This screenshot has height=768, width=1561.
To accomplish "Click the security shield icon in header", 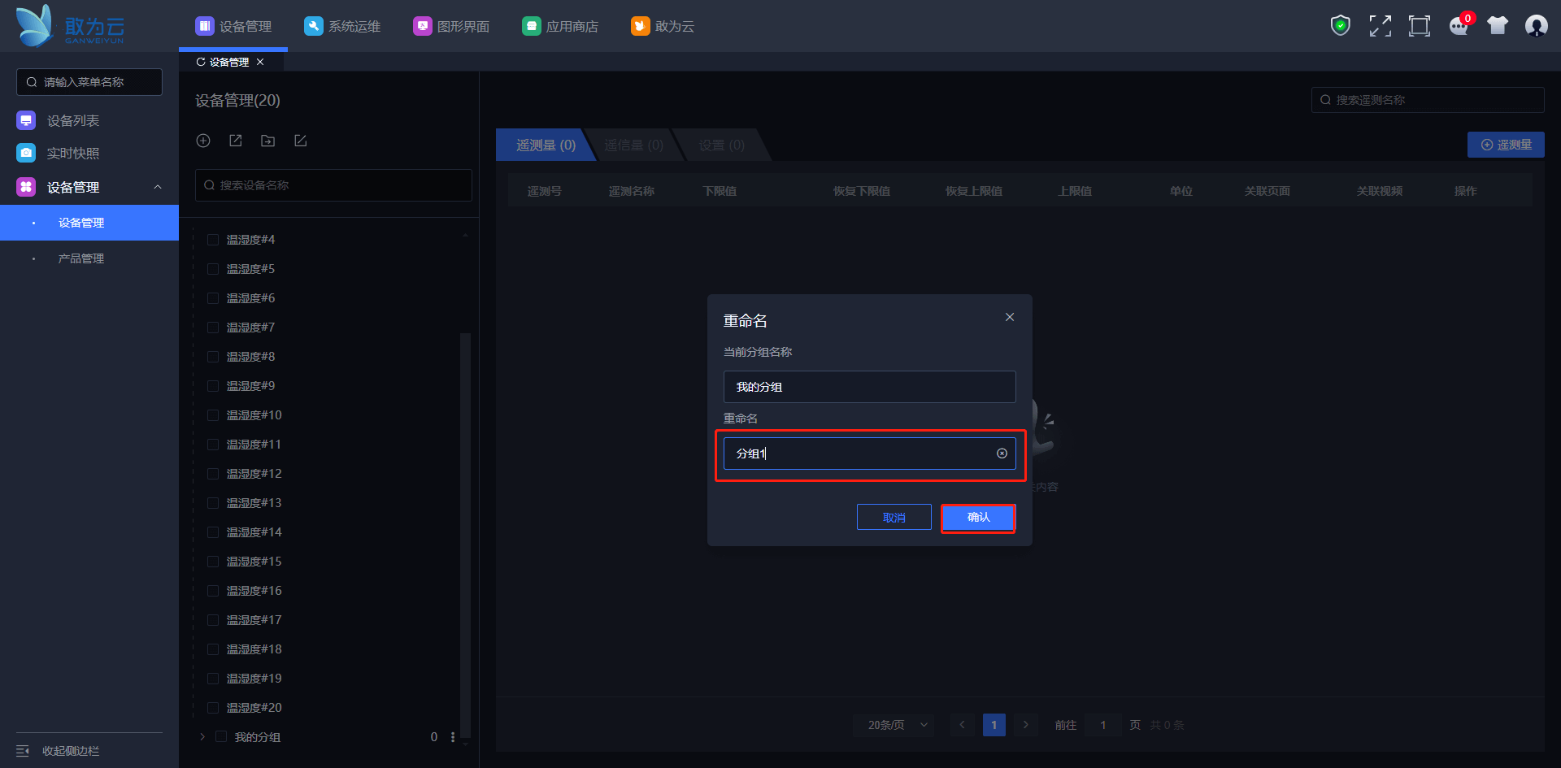I will click(x=1341, y=26).
